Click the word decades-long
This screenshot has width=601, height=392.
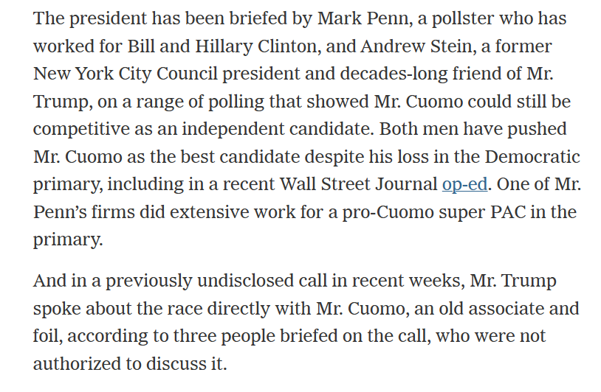[394, 74]
